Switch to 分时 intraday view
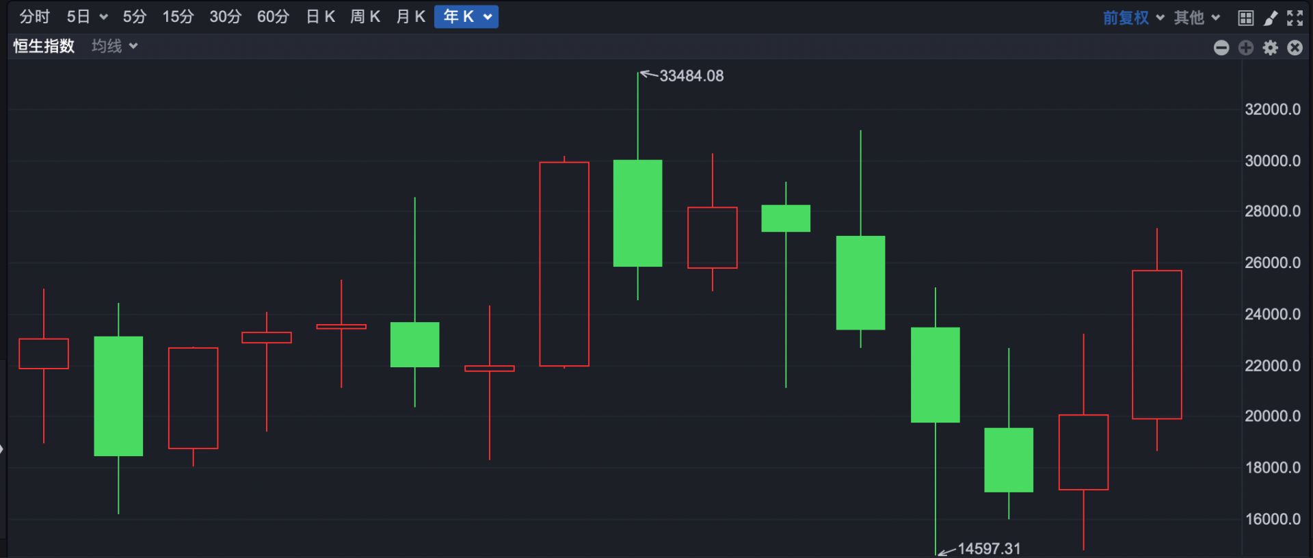 pos(34,17)
